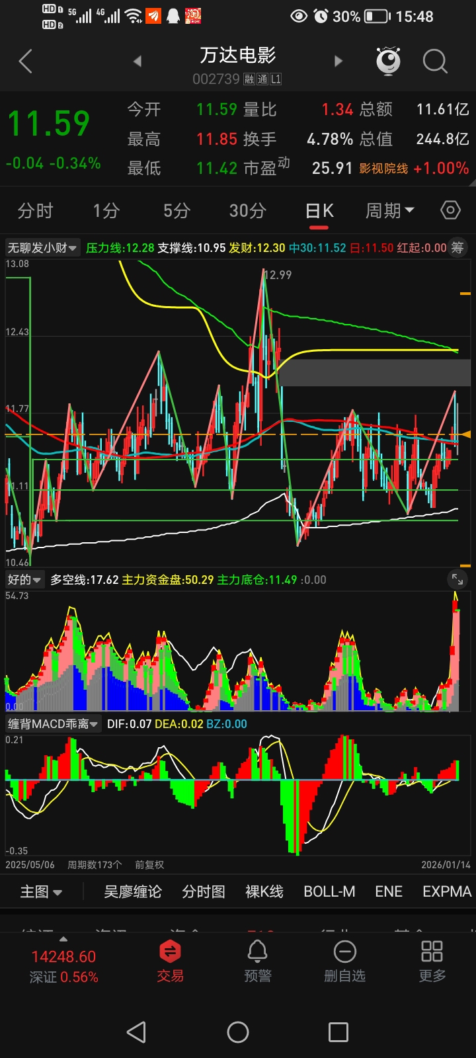Go back with the top-left arrow
Image resolution: width=476 pixels, height=1058 pixels.
click(x=25, y=61)
